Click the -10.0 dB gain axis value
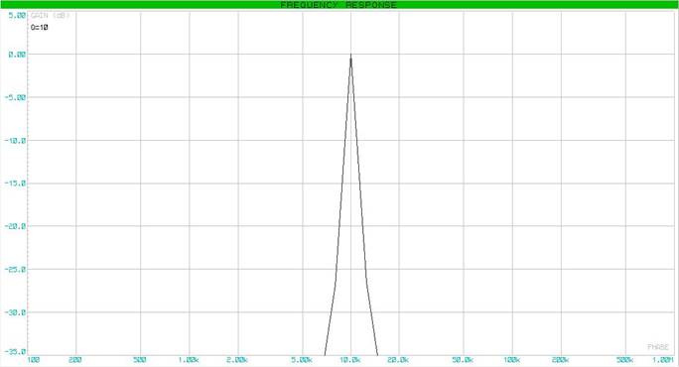The height and width of the screenshot is (367, 679). pyautogui.click(x=16, y=141)
